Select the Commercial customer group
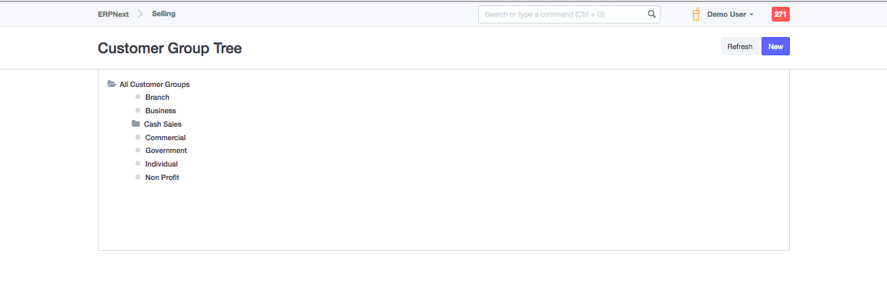The image size is (887, 300). tap(165, 138)
